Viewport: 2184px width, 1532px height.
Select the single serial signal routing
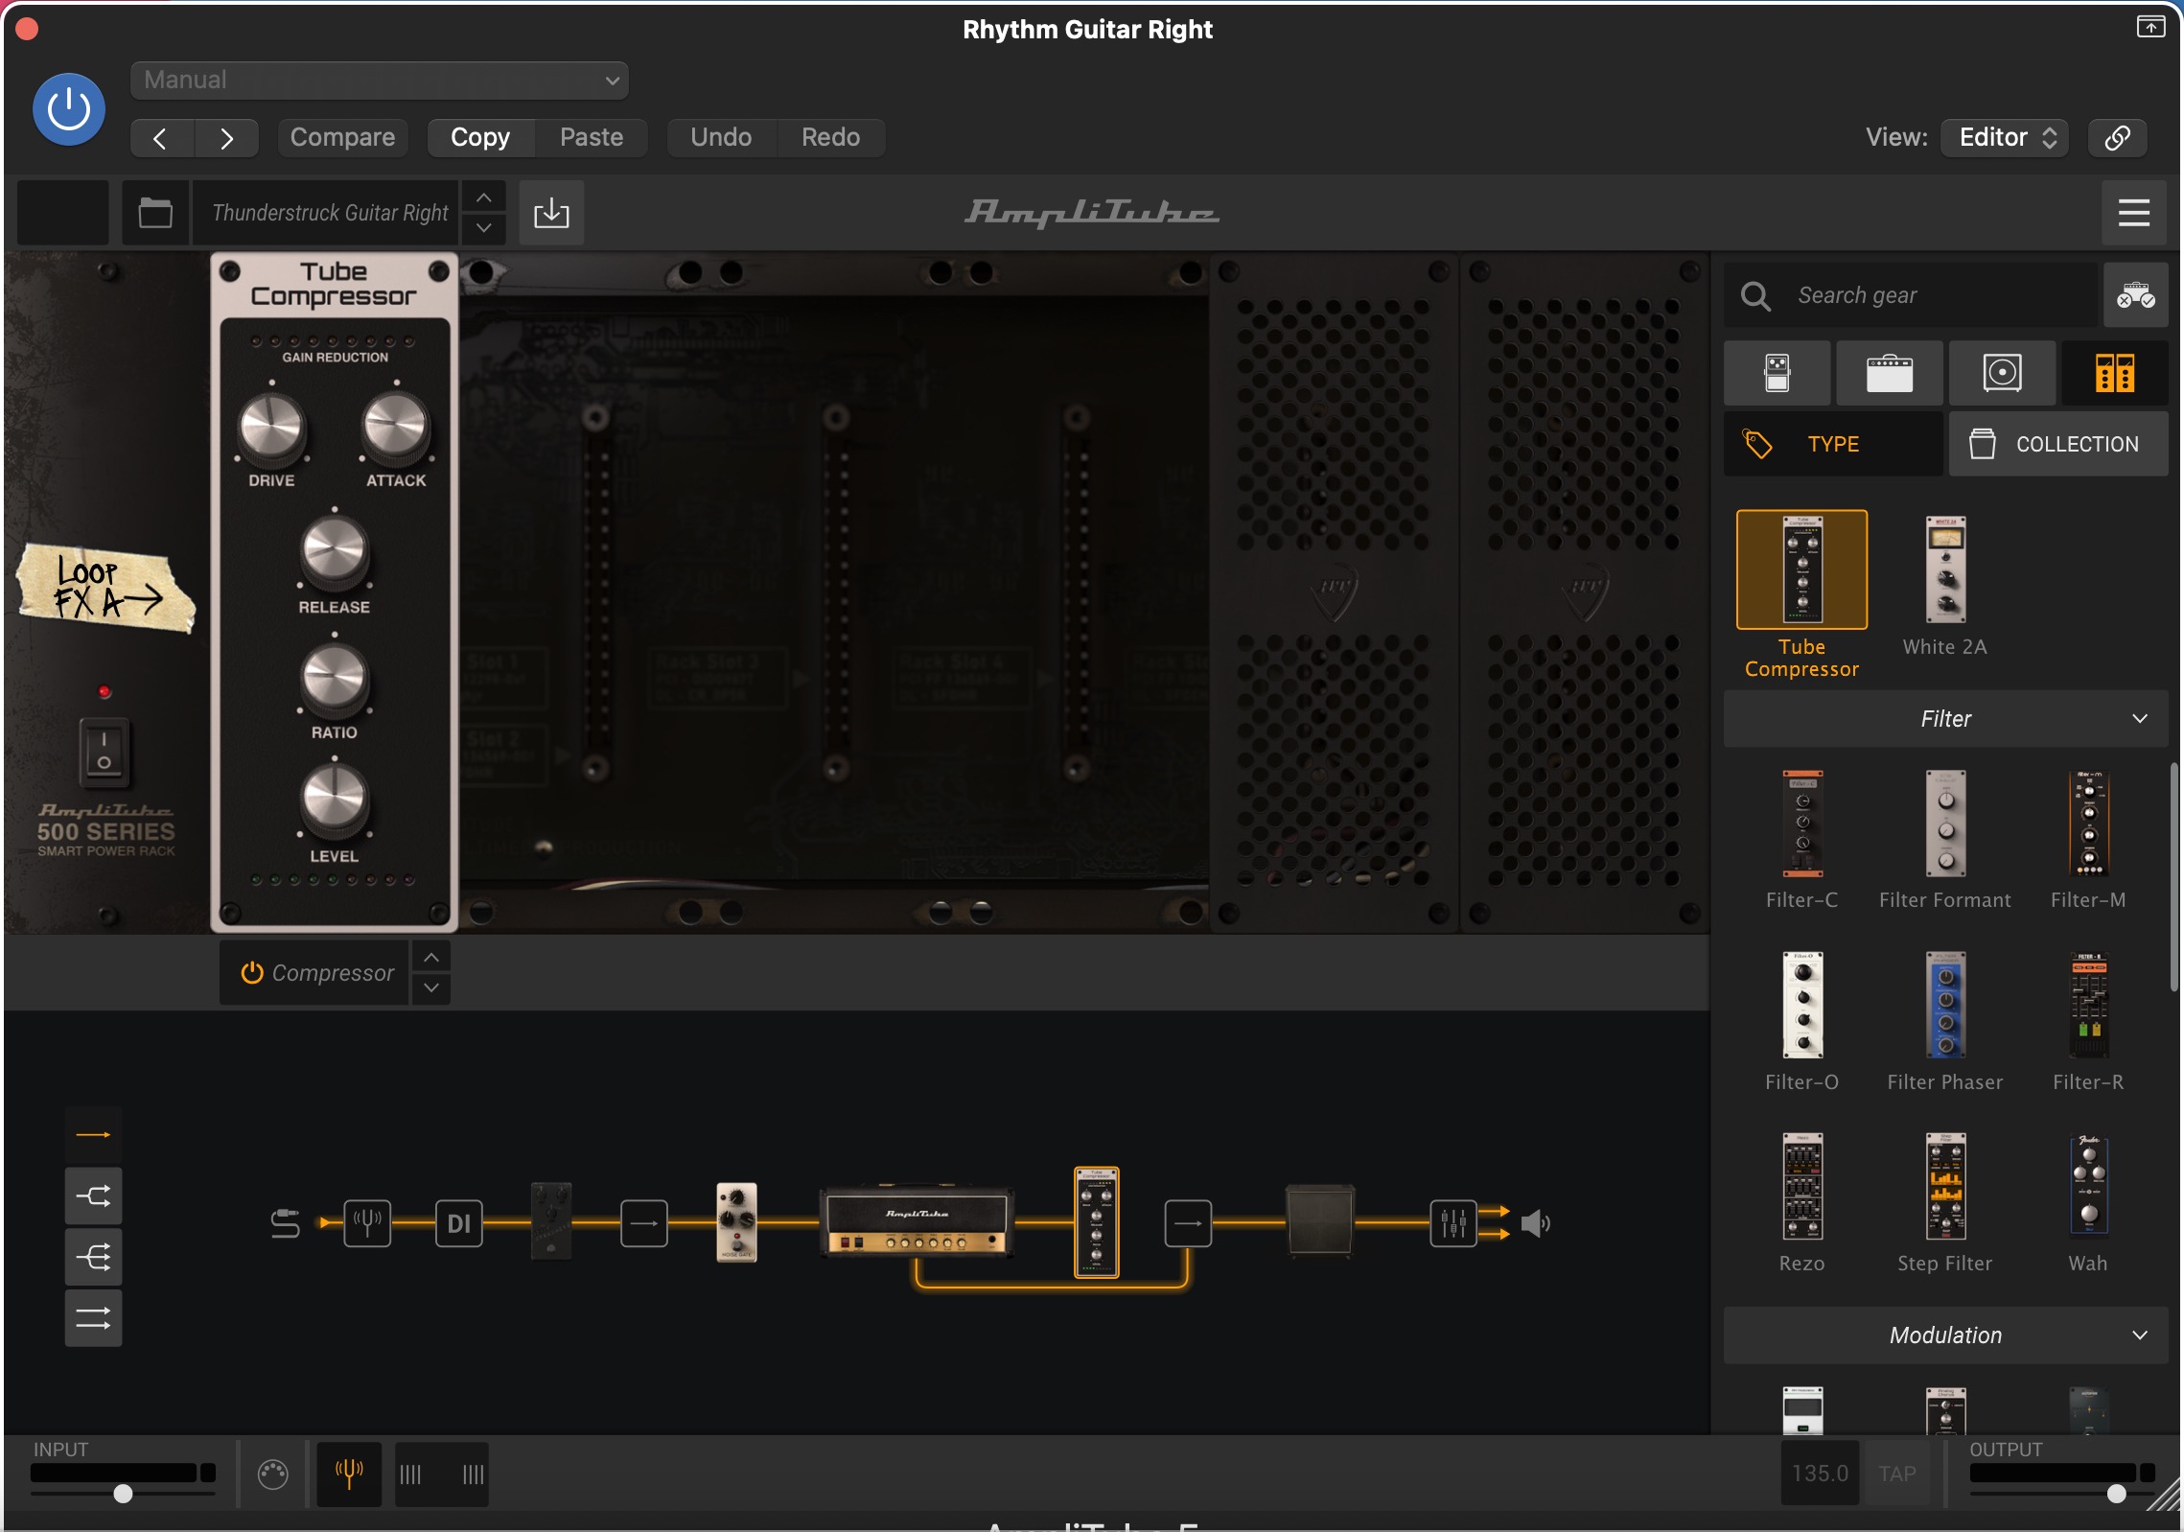(93, 1135)
